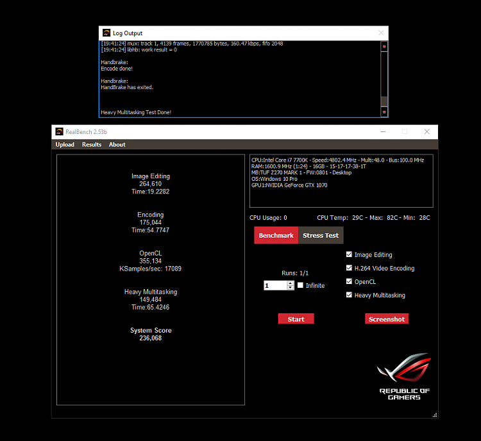The height and width of the screenshot is (441, 481).
Task: Click the System Score value 236,068
Action: point(150,338)
